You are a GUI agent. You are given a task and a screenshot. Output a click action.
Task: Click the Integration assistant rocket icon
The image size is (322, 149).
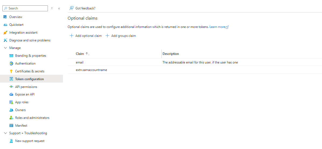click(5, 33)
